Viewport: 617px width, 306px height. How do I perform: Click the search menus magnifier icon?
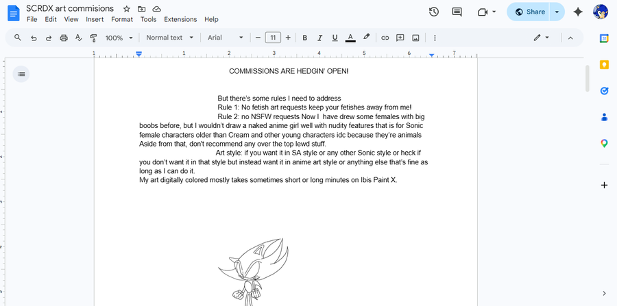18,38
